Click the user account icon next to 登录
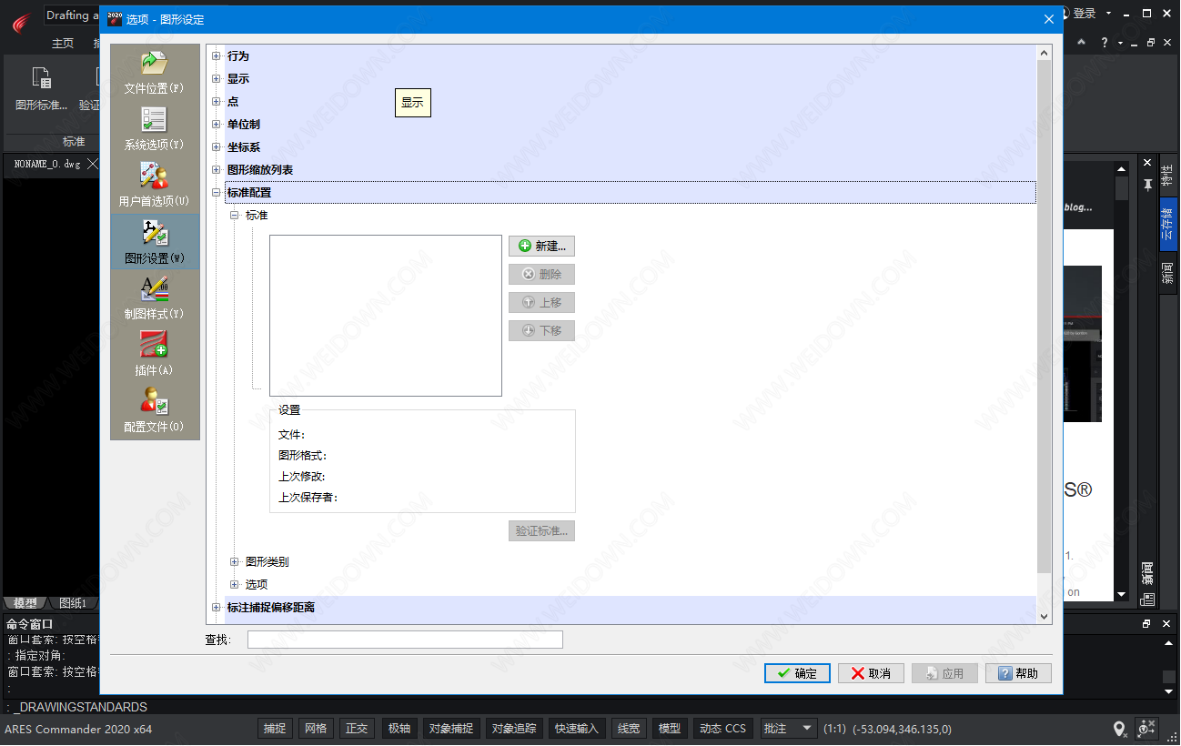This screenshot has width=1181, height=746. click(x=1065, y=14)
